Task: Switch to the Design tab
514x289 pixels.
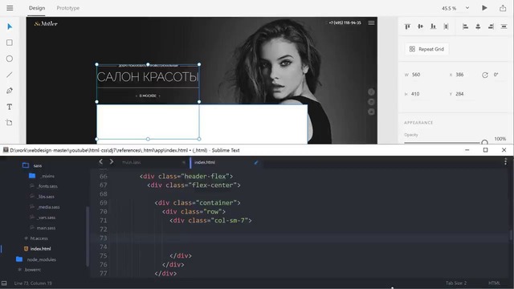Action: (x=37, y=8)
